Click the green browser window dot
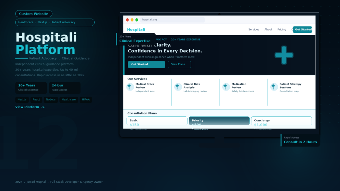This screenshot has height=191, width=340. click(x=136, y=20)
